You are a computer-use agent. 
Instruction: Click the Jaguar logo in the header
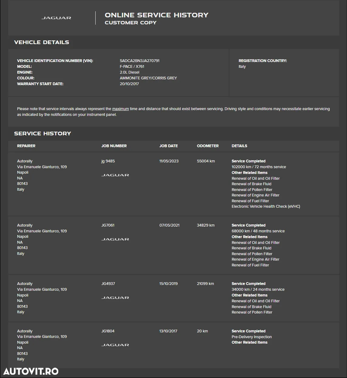pos(56,18)
